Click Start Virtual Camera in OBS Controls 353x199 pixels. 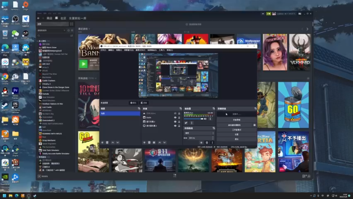pyautogui.click(x=234, y=125)
